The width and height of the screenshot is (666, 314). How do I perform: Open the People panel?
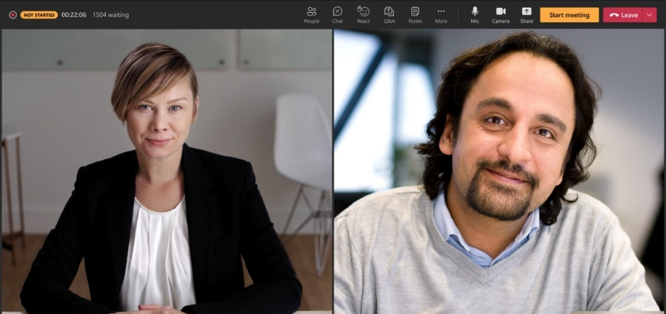(x=311, y=14)
